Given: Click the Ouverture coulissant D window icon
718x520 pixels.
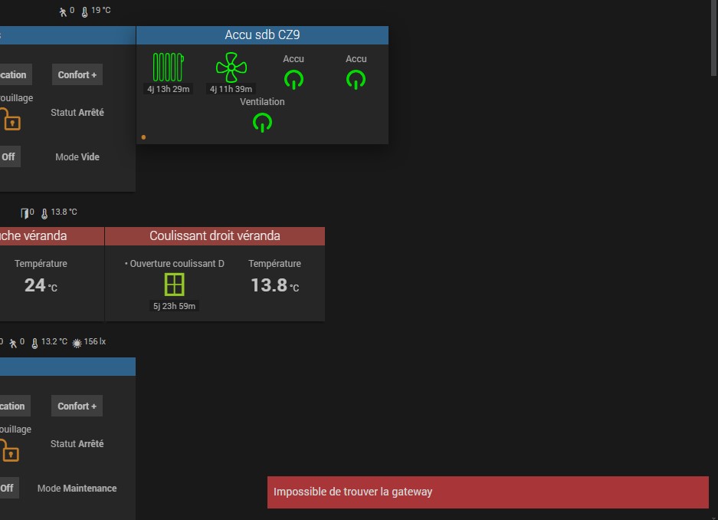Looking at the screenshot, I should pos(175,285).
